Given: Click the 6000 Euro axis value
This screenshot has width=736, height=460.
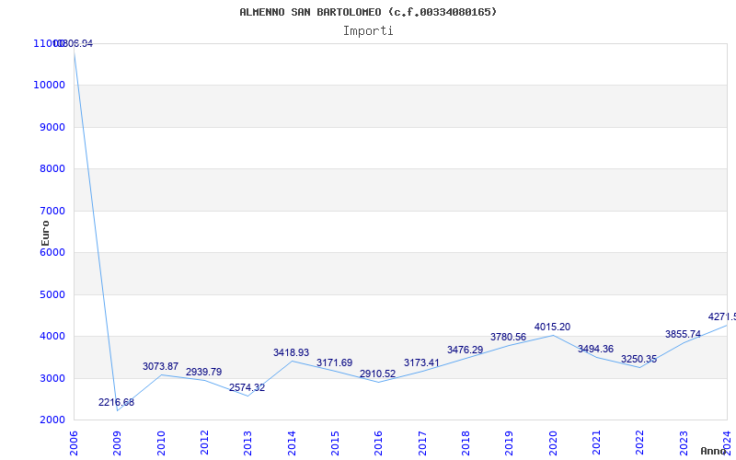Looking at the screenshot, I should [x=52, y=252].
